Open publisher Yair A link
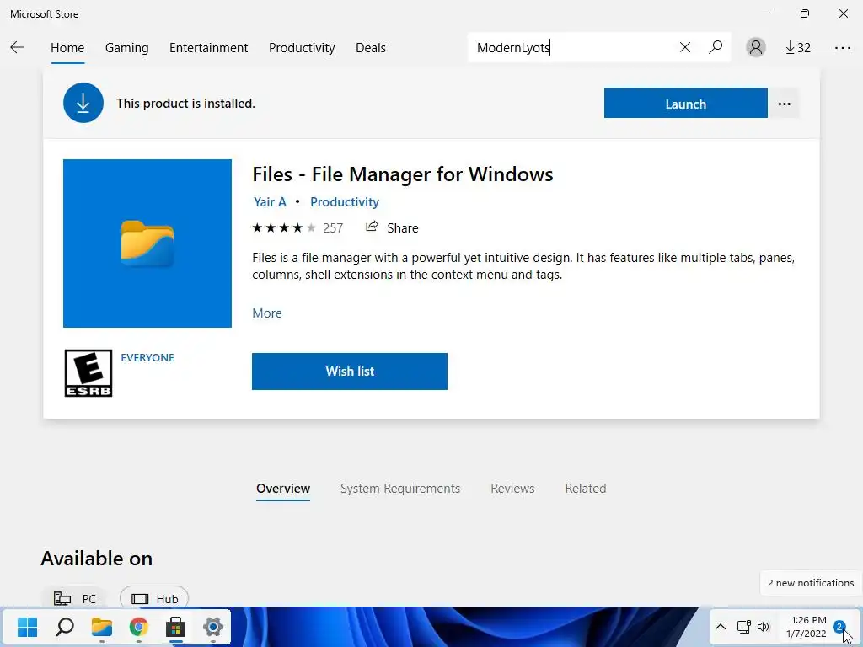Screen dimensions: 863x647 [270, 202]
